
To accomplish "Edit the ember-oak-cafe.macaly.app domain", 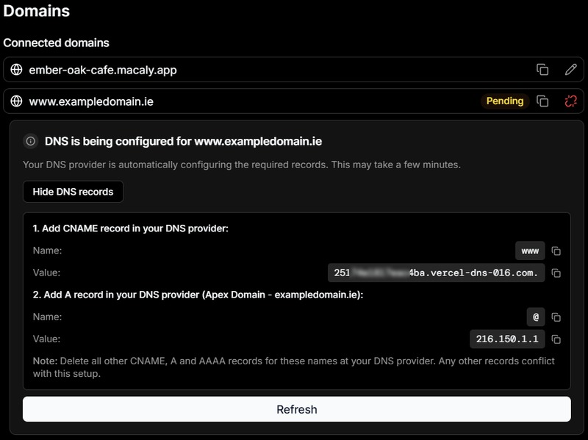I will coord(571,70).
